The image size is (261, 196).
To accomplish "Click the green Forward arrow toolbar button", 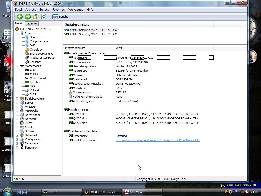I will coord(28,17).
